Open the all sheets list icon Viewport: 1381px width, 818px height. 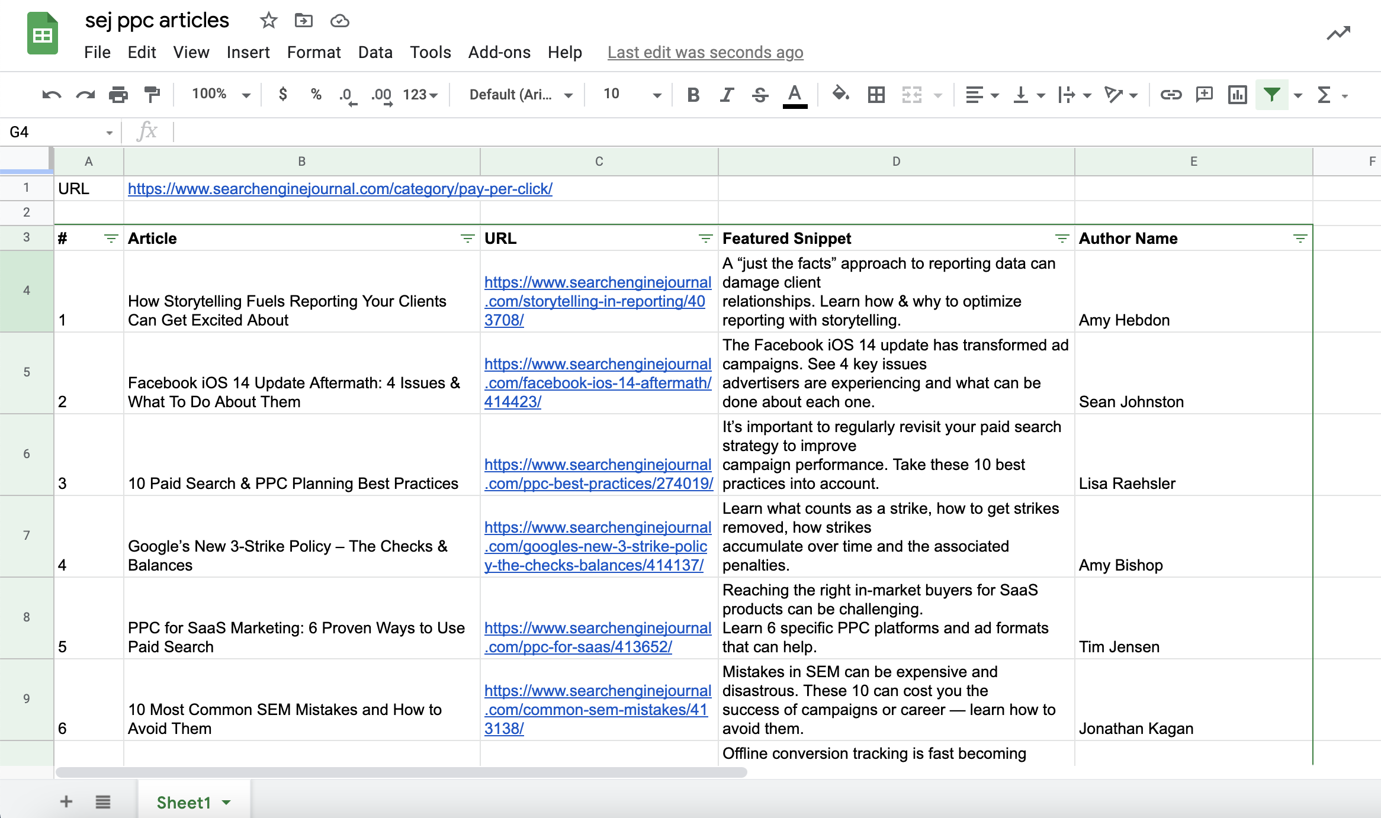click(103, 802)
